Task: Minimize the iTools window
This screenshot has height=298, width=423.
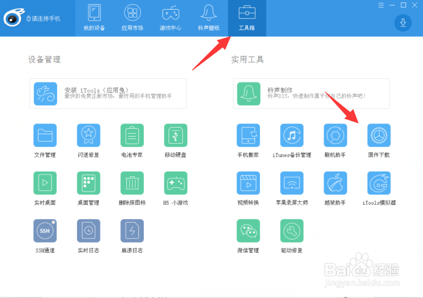Action: [x=392, y=5]
